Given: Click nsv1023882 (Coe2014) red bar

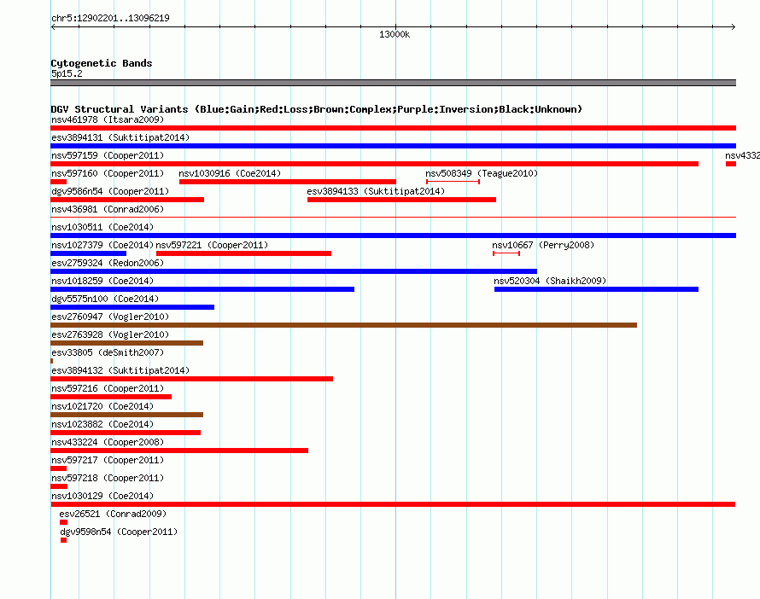Looking at the screenshot, I should (126, 433).
